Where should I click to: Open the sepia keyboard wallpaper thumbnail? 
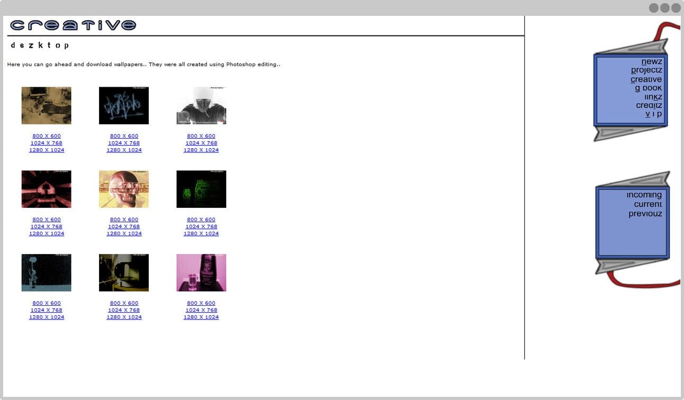(46, 106)
